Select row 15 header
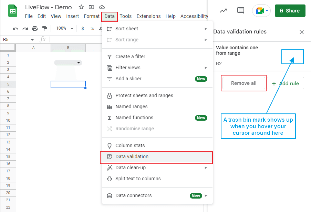311x212 pixels. pyautogui.click(x=8, y=157)
